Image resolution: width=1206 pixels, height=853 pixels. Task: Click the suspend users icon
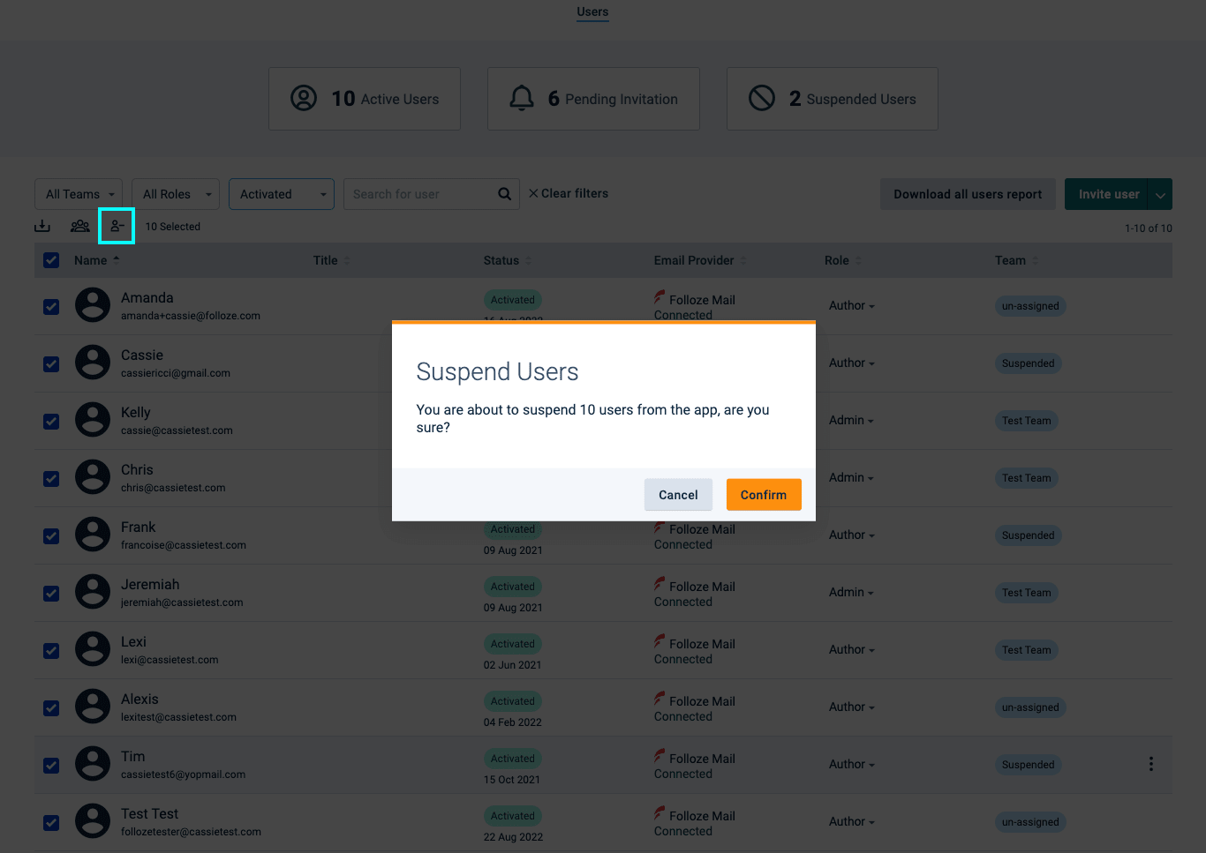(117, 227)
